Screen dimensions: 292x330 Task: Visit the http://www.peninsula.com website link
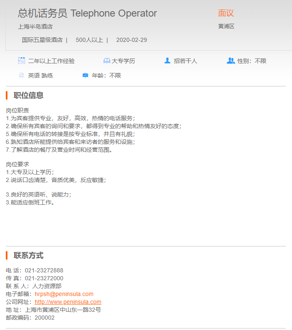[68, 302]
